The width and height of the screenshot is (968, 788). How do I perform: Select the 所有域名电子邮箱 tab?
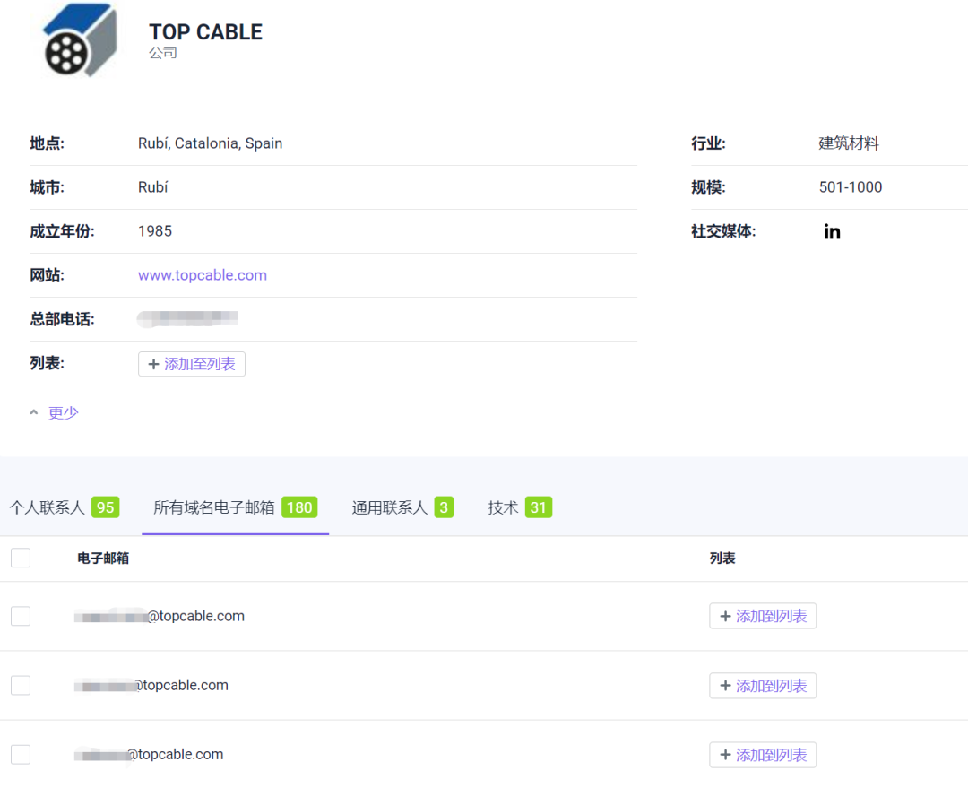click(235, 507)
